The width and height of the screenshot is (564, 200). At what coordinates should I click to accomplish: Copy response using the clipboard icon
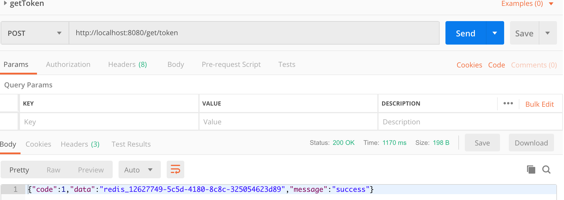pyautogui.click(x=531, y=170)
